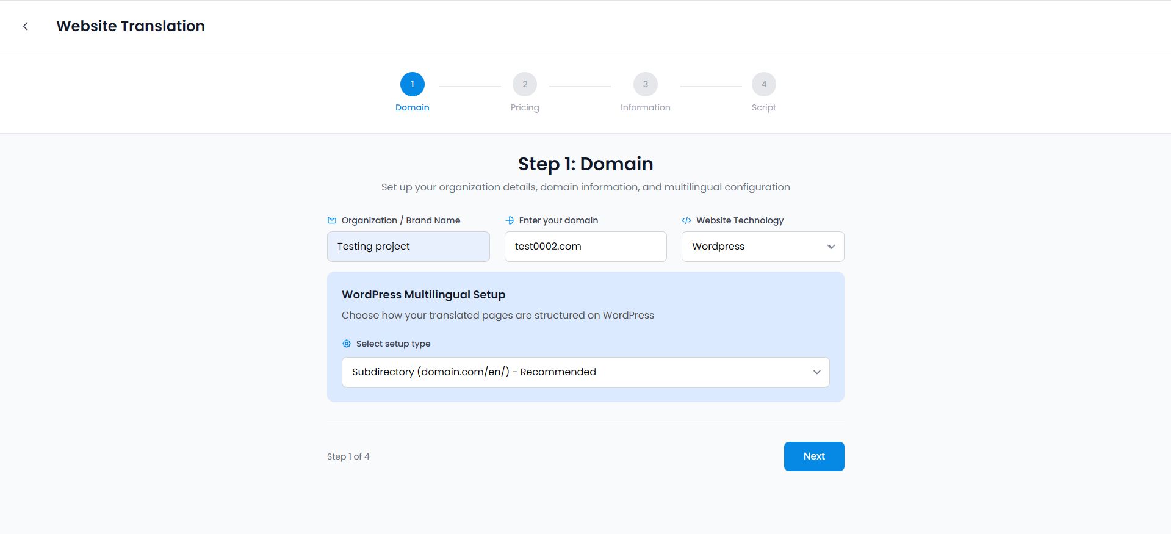This screenshot has height=534, width=1171.
Task: Click the Website Translation heading
Action: click(x=130, y=26)
